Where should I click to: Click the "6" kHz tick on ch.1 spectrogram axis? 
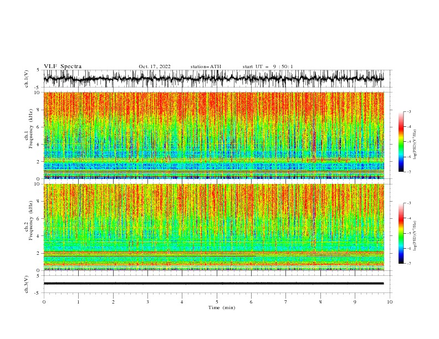pyautogui.click(x=39, y=127)
